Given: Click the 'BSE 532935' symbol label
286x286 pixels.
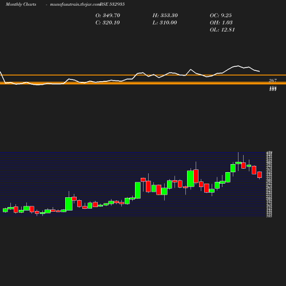Looking at the screenshot, I should [x=112, y=4].
